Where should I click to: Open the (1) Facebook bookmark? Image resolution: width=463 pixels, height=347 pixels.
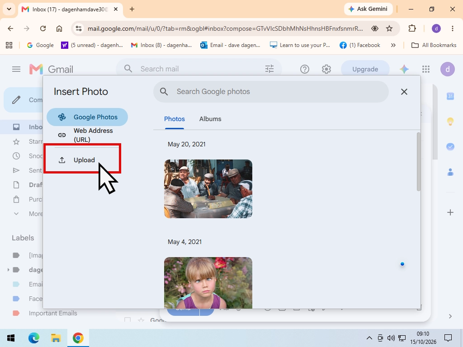coord(359,45)
